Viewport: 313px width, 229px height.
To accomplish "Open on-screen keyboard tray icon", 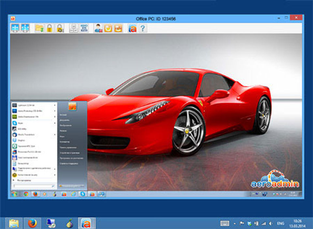I will (225, 223).
